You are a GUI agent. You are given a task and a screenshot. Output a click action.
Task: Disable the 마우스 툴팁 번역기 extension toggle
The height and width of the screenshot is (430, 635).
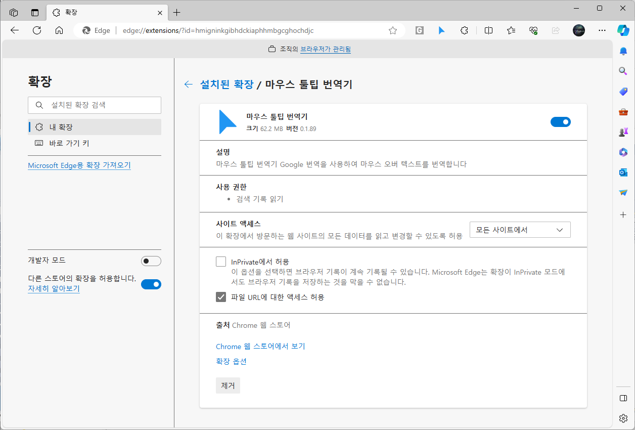561,121
